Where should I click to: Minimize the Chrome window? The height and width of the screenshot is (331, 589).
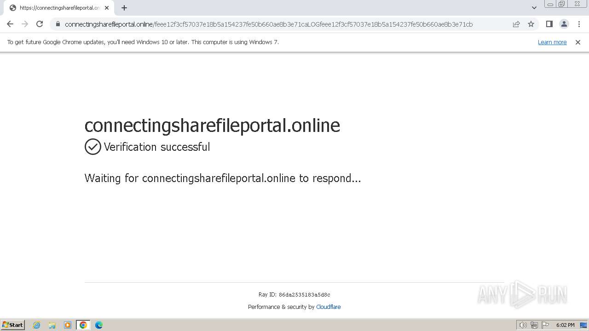pyautogui.click(x=550, y=4)
